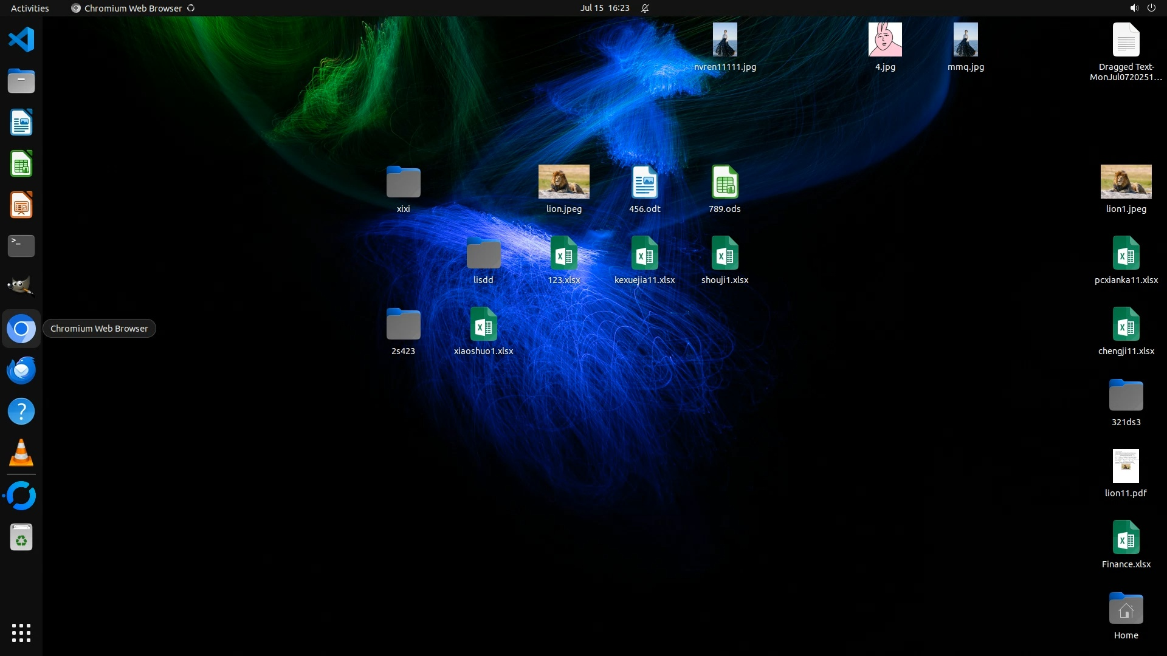
Task: Expand system menu via power icon
Action: coord(1151,8)
